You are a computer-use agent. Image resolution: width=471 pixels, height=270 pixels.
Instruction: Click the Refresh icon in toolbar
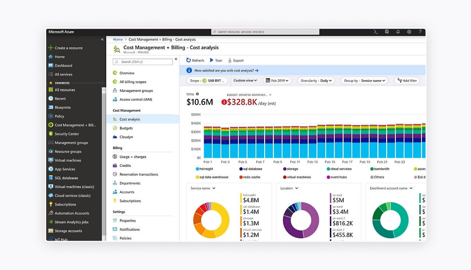click(x=188, y=60)
